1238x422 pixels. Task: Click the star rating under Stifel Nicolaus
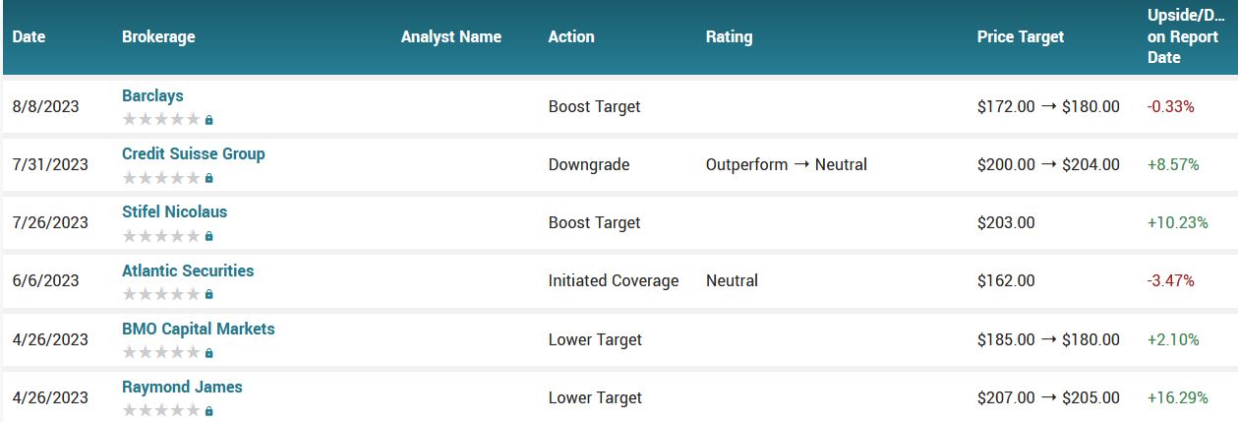[161, 236]
